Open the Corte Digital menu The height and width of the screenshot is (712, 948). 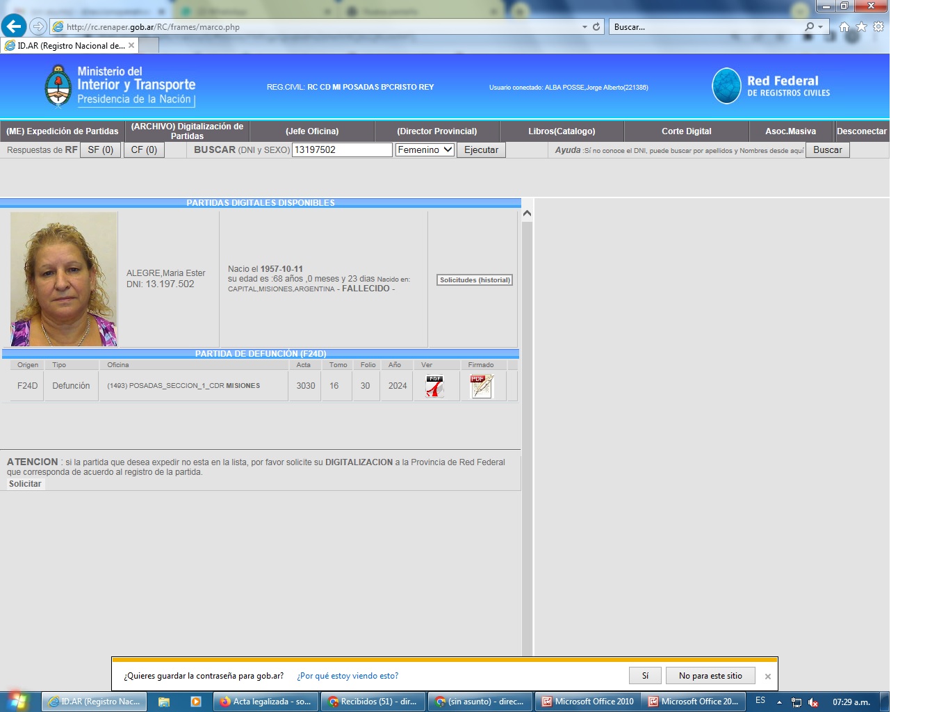pos(686,131)
